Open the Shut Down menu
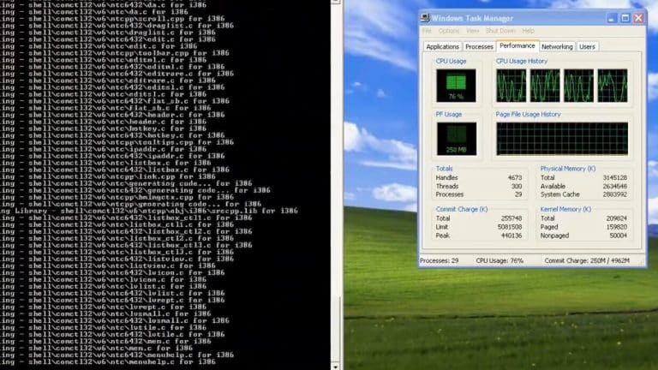This screenshot has height=370, width=658. 500,31
